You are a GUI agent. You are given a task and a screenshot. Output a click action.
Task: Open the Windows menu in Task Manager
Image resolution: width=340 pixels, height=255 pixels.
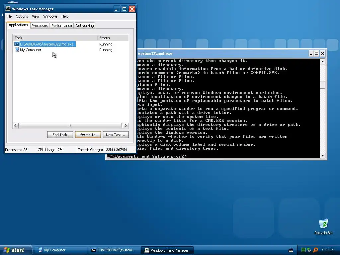[50, 16]
